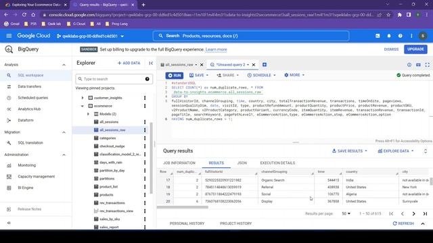Image resolution: width=433 pixels, height=243 pixels.
Task: Click ADD DATA in Explorer
Action: pyautogui.click(x=129, y=63)
